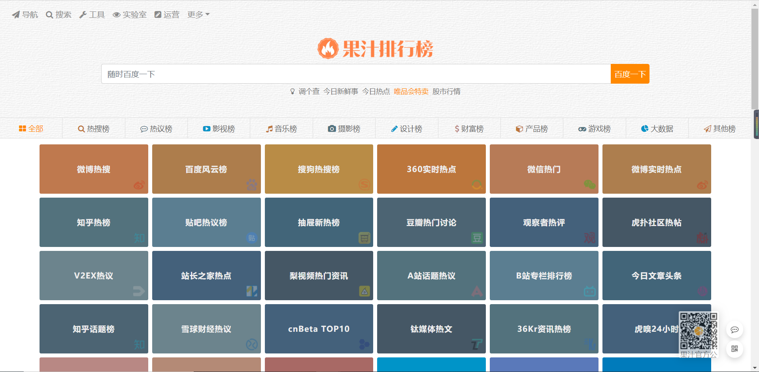
Task: Switch to the 热搜榜 tab
Action: pos(94,129)
